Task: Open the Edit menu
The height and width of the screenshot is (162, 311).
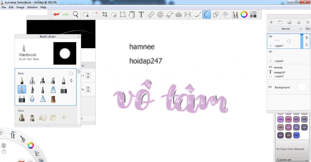Action: 11,7
